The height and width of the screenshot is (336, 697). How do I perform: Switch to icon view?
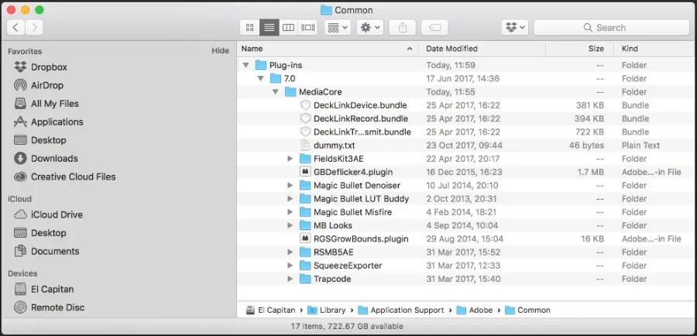250,28
